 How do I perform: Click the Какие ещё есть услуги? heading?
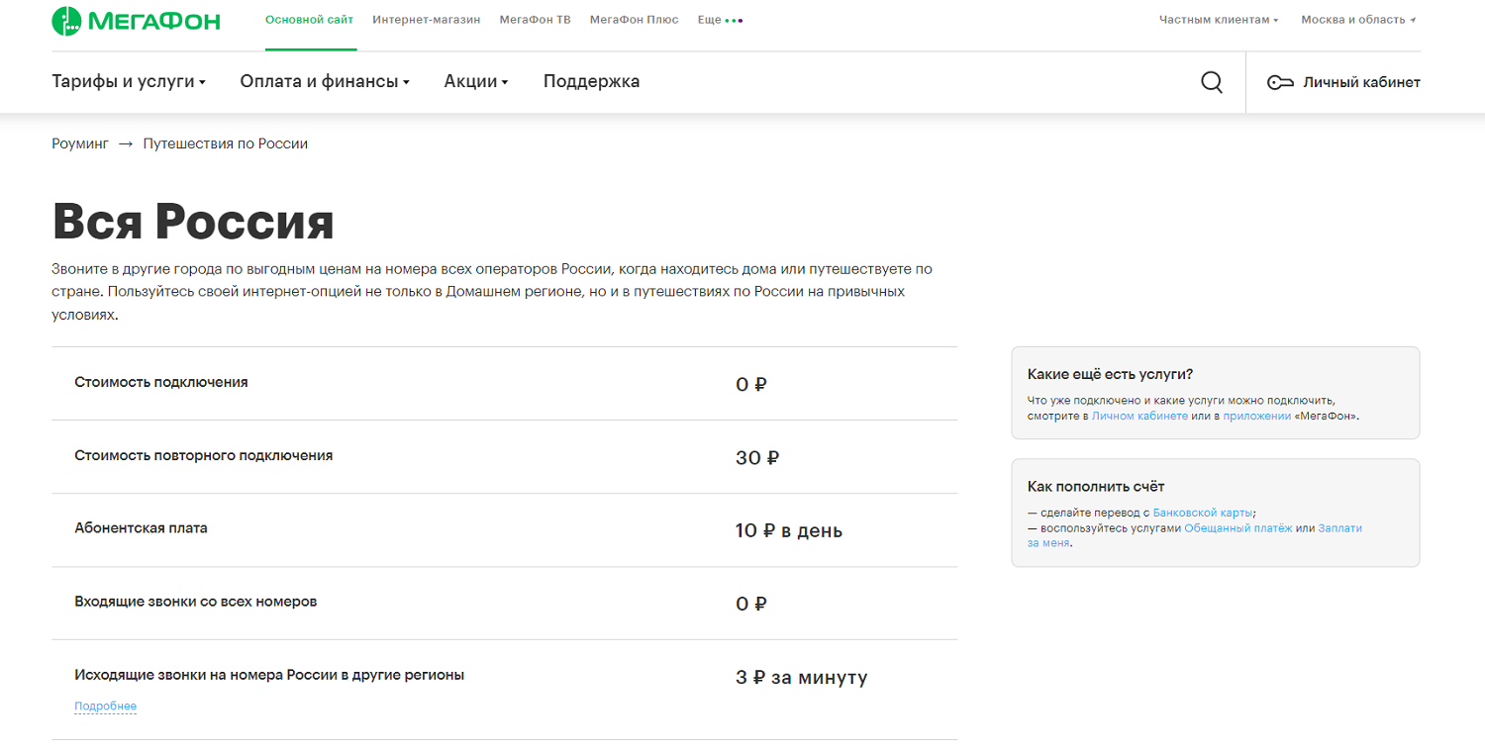[1111, 374]
